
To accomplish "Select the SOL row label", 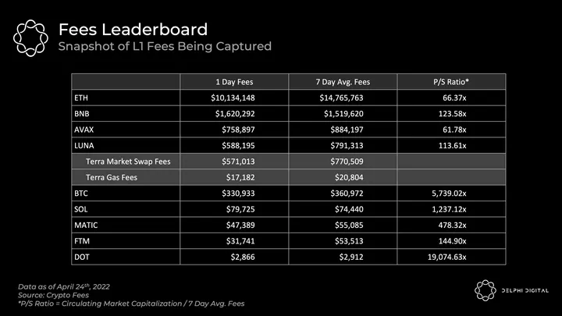I will tap(80, 208).
